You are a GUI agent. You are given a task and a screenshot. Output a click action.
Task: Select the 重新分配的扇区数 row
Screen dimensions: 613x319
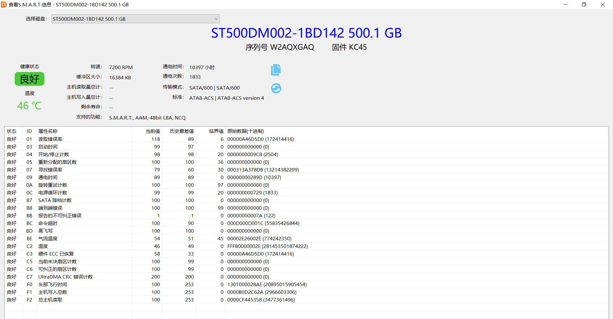306,162
